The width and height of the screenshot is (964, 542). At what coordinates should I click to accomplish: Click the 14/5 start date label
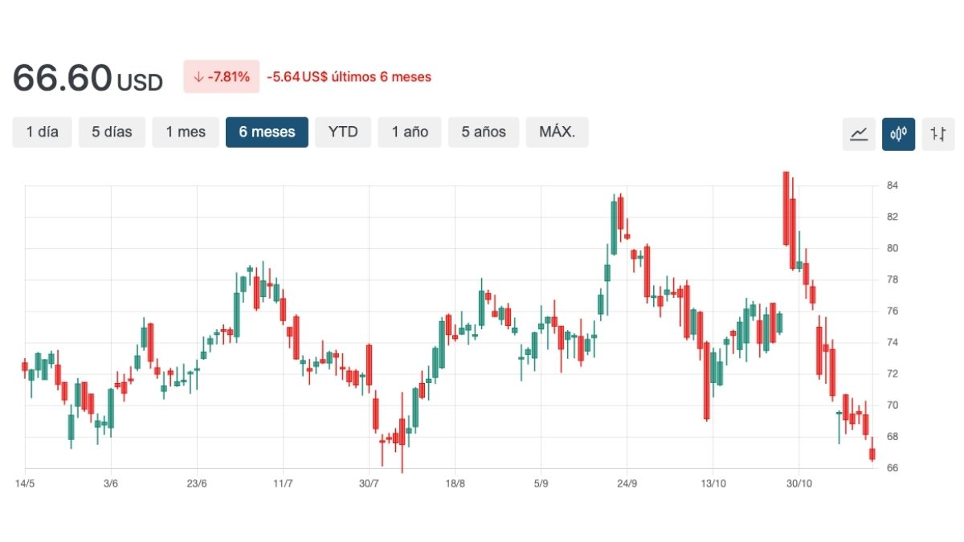pyautogui.click(x=25, y=483)
